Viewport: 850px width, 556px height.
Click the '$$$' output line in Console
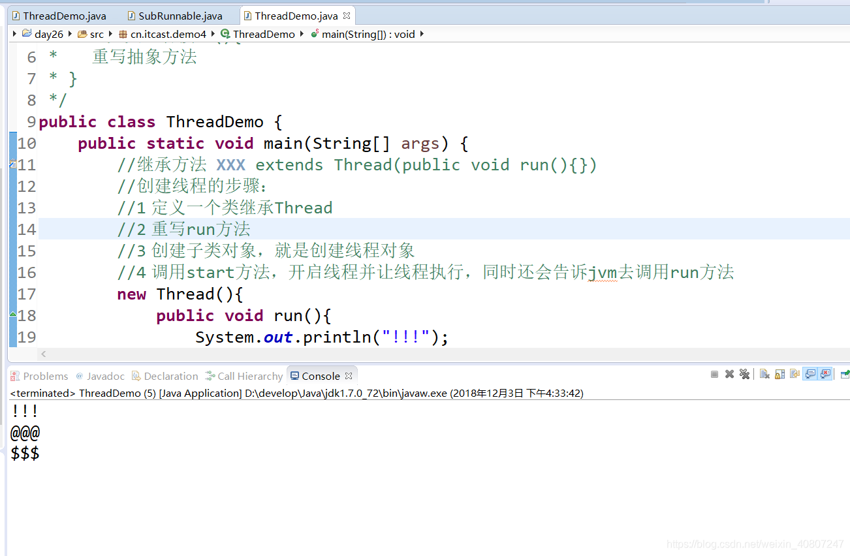coord(25,453)
